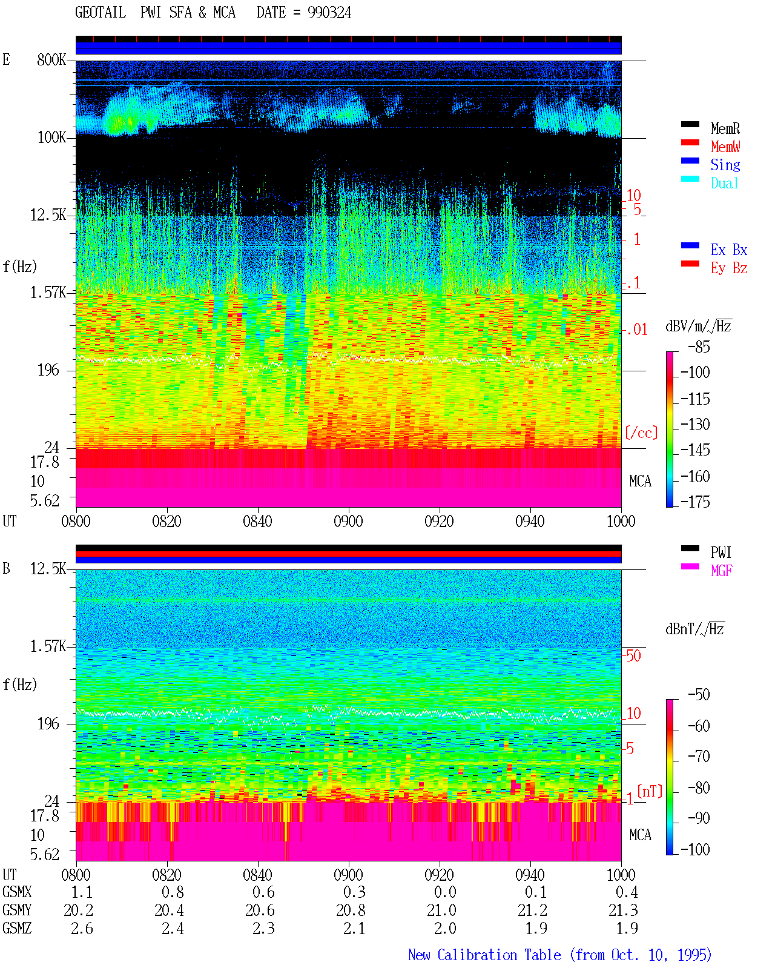
Task: Click the '800K' frequency label on E panel
Action: (51, 59)
